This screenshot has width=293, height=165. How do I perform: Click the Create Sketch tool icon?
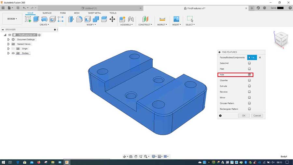[28, 19]
